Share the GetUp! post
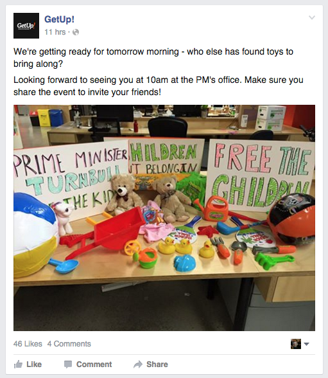The height and width of the screenshot is (378, 328). click(151, 364)
